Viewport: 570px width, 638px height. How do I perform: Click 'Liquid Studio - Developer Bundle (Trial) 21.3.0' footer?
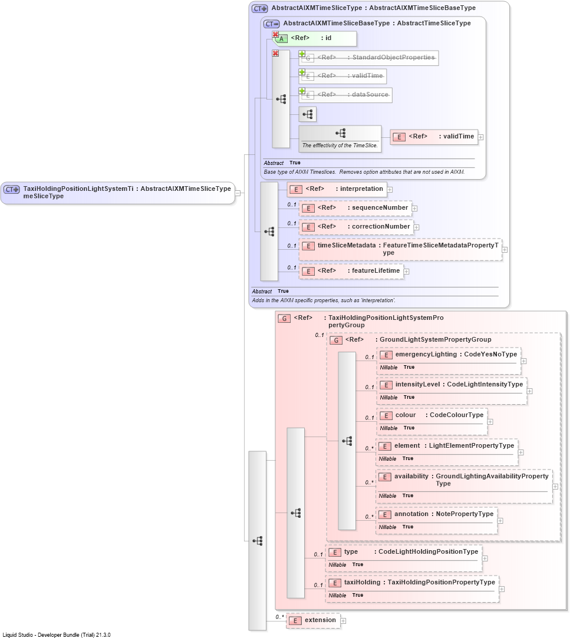coord(57,634)
